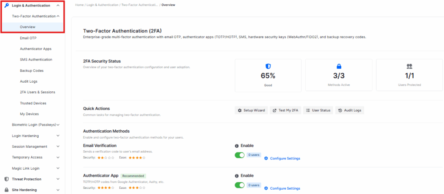The image size is (444, 194).
Task: Click the gear icon for Email Verification settings
Action: 266,158
